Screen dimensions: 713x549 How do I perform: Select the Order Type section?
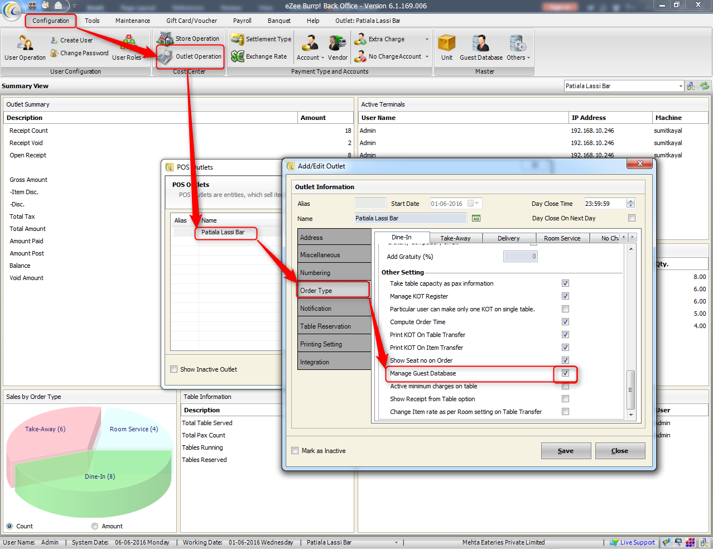[334, 290]
